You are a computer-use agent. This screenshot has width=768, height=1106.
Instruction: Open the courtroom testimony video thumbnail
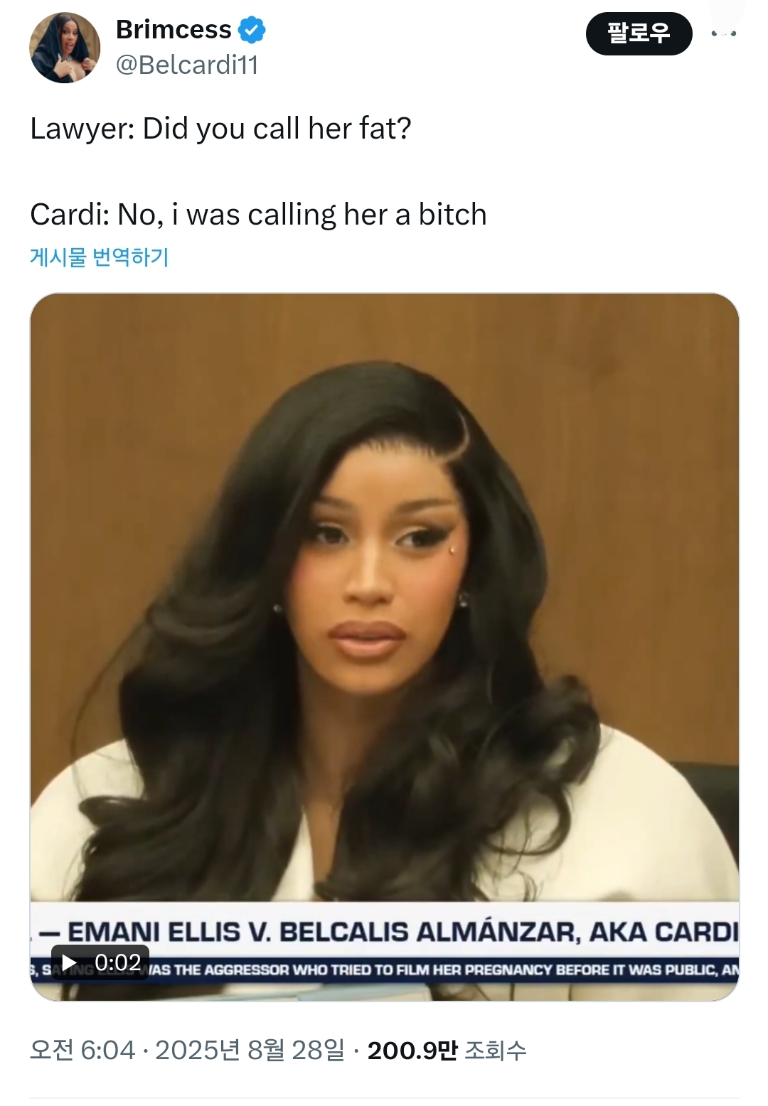click(384, 647)
